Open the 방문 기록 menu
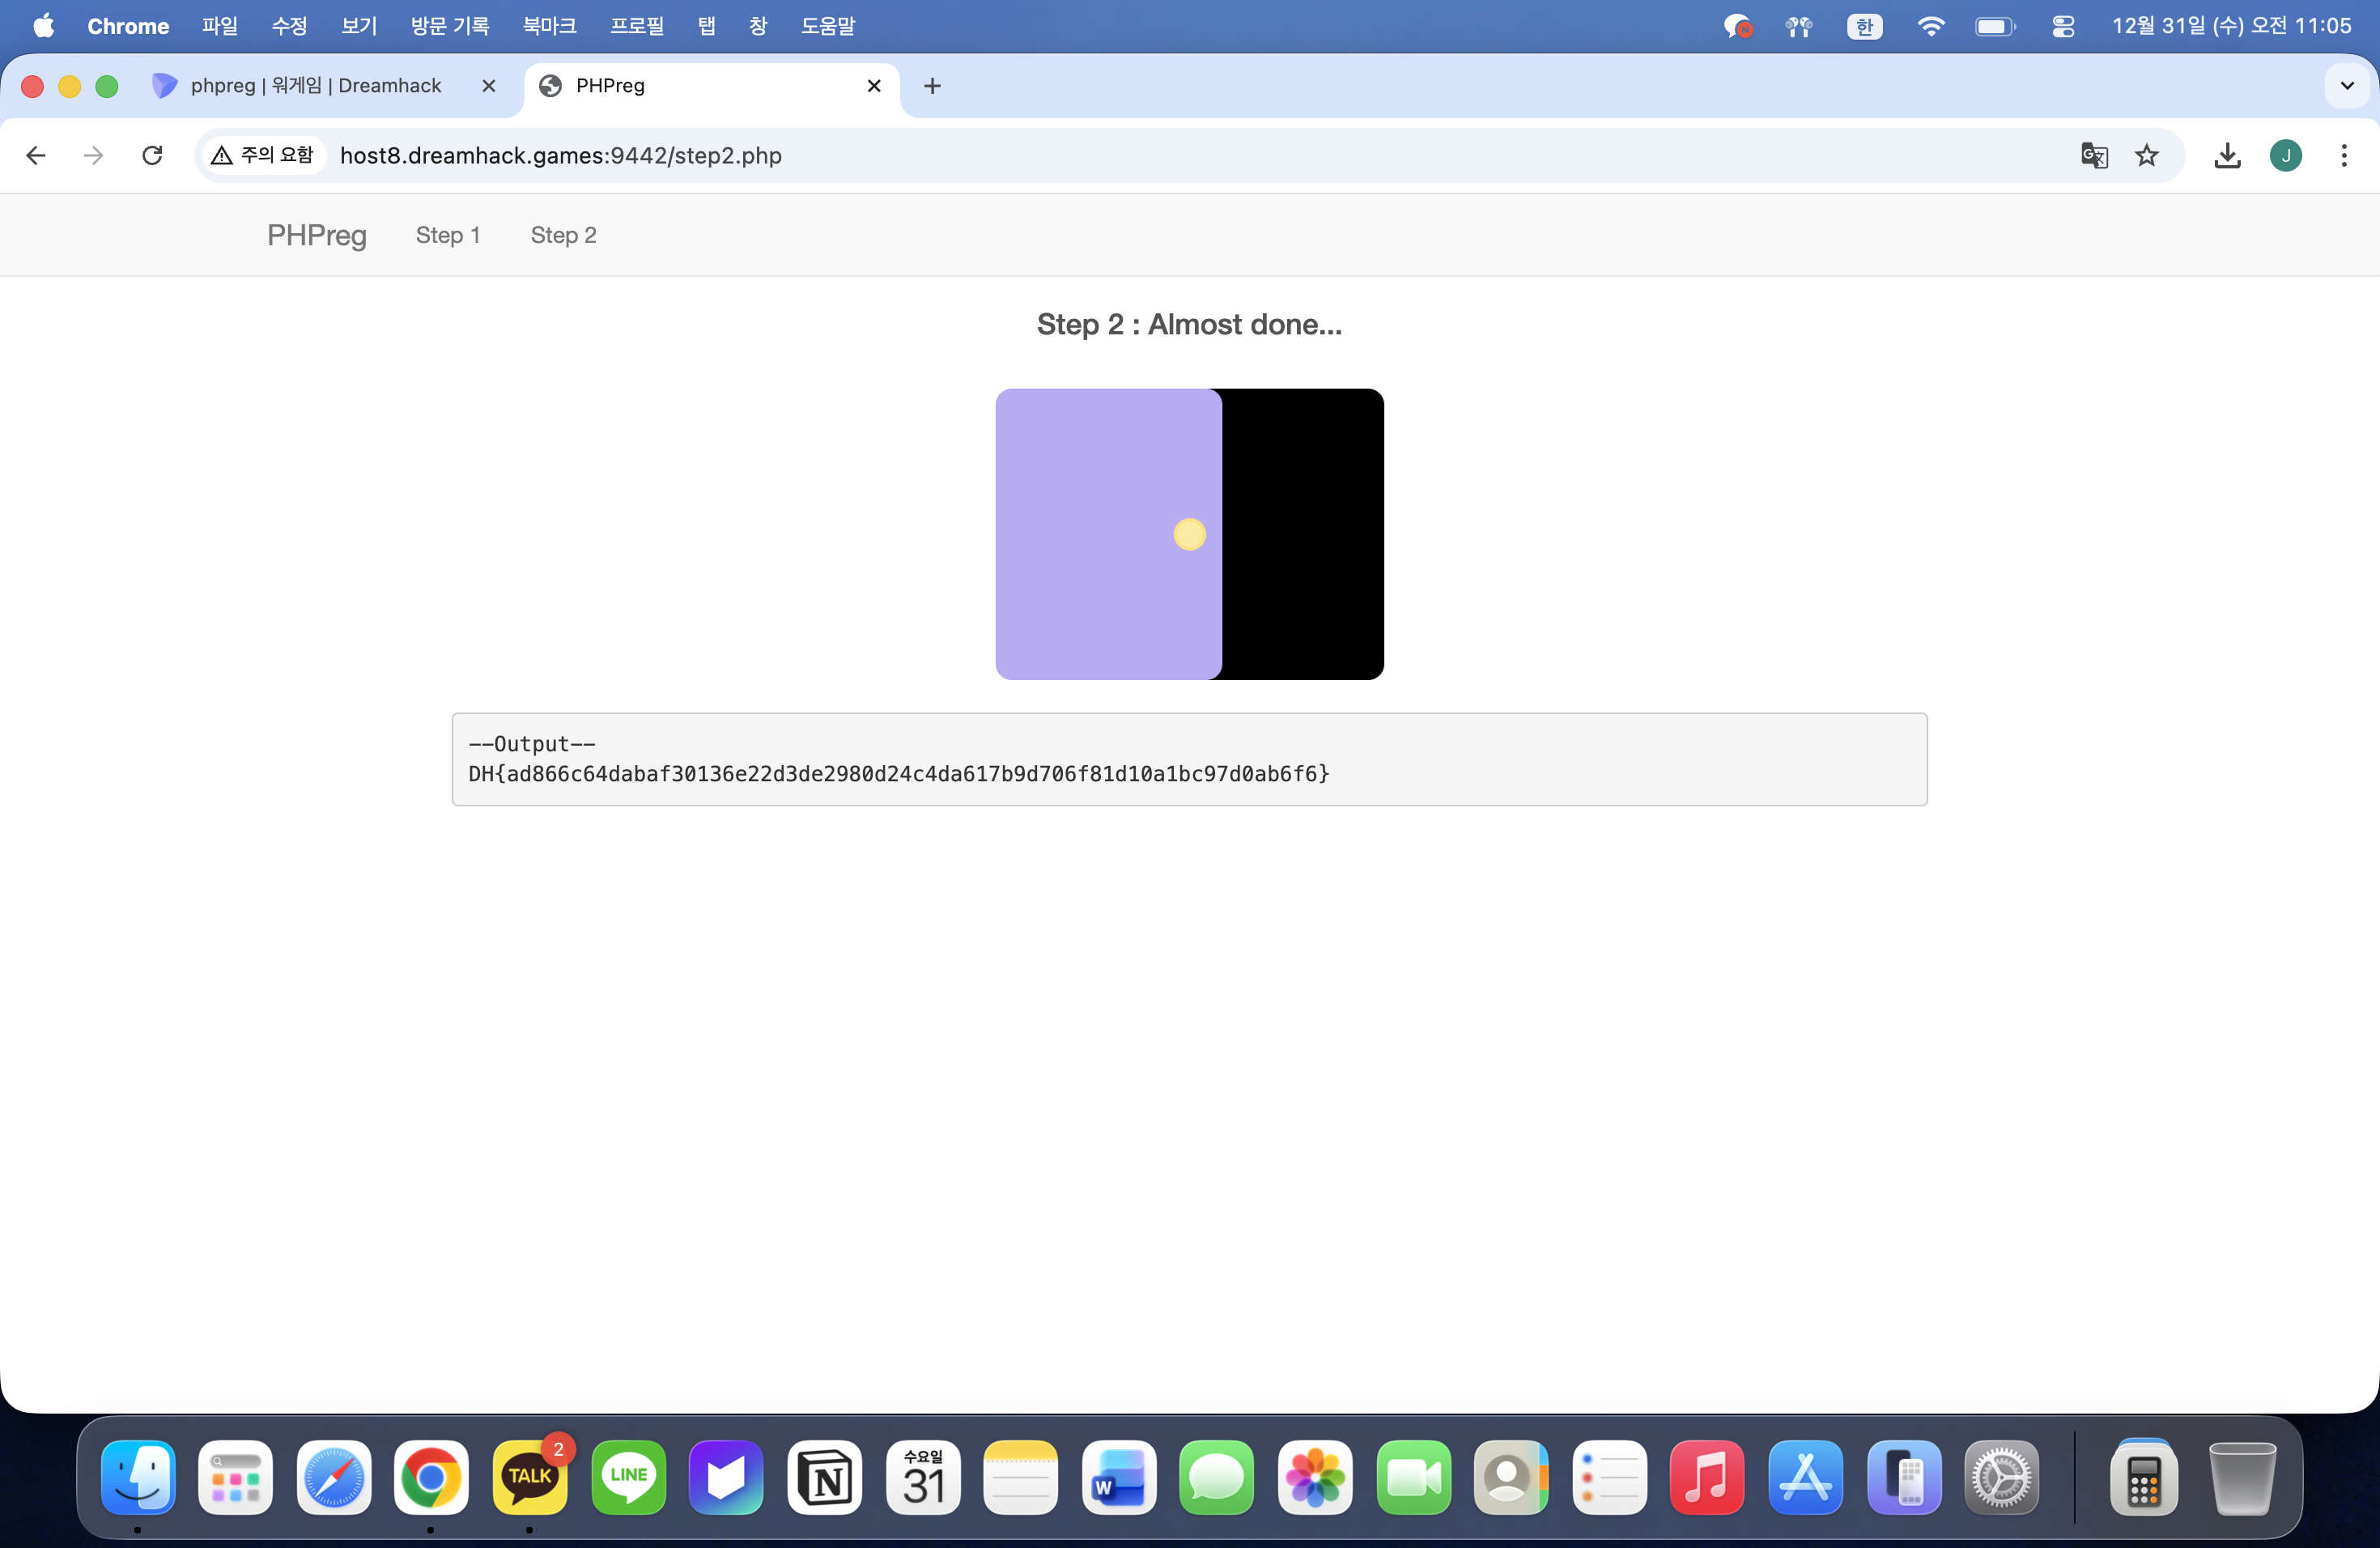This screenshot has height=1548, width=2380. 450,26
